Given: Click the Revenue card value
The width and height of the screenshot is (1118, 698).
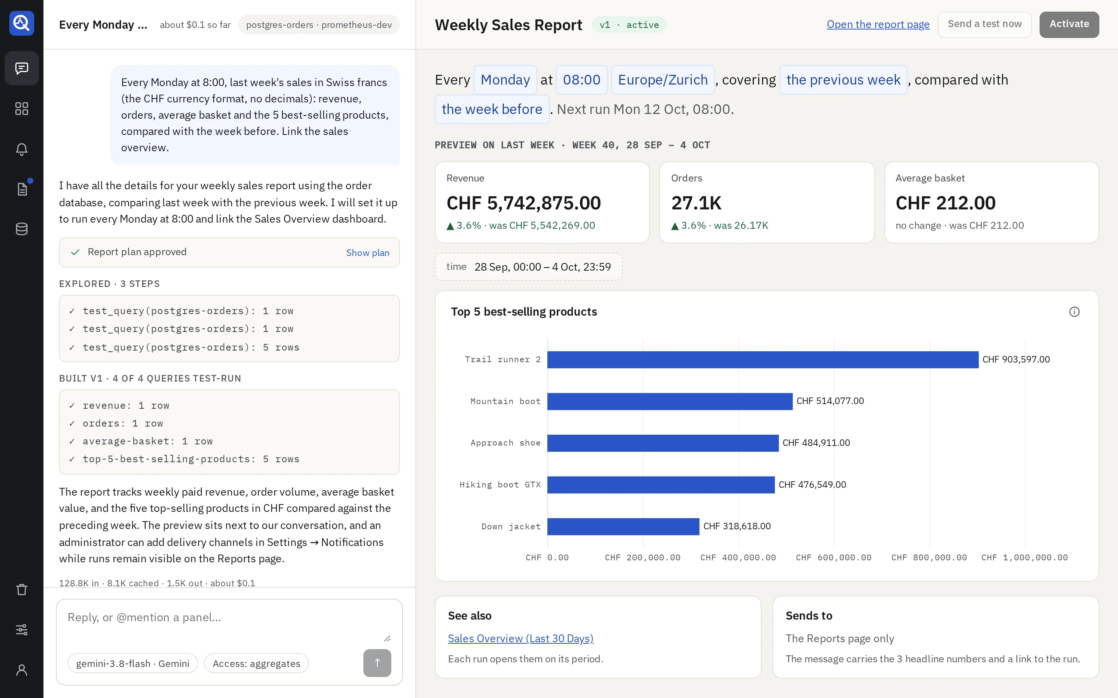Looking at the screenshot, I should 523,203.
